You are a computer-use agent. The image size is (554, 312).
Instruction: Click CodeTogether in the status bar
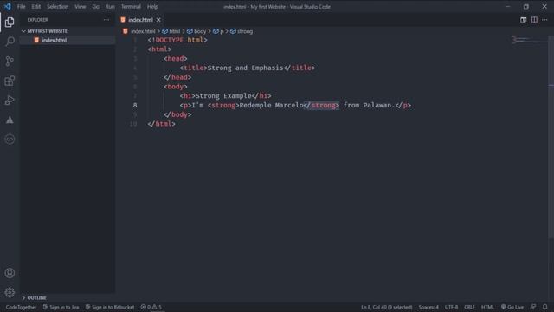click(x=21, y=307)
